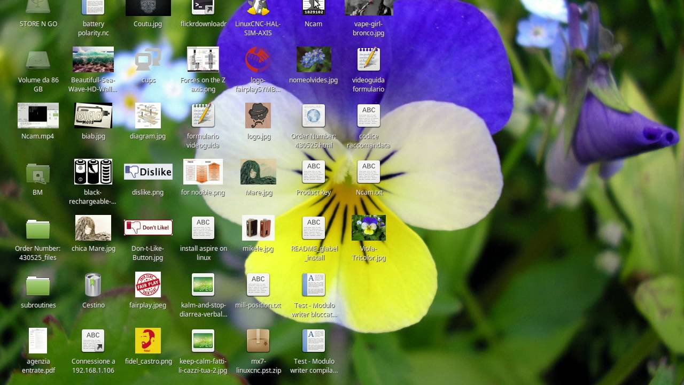Open the Order Number 430525.html file
Image resolution: width=684 pixels, height=385 pixels.
313,115
